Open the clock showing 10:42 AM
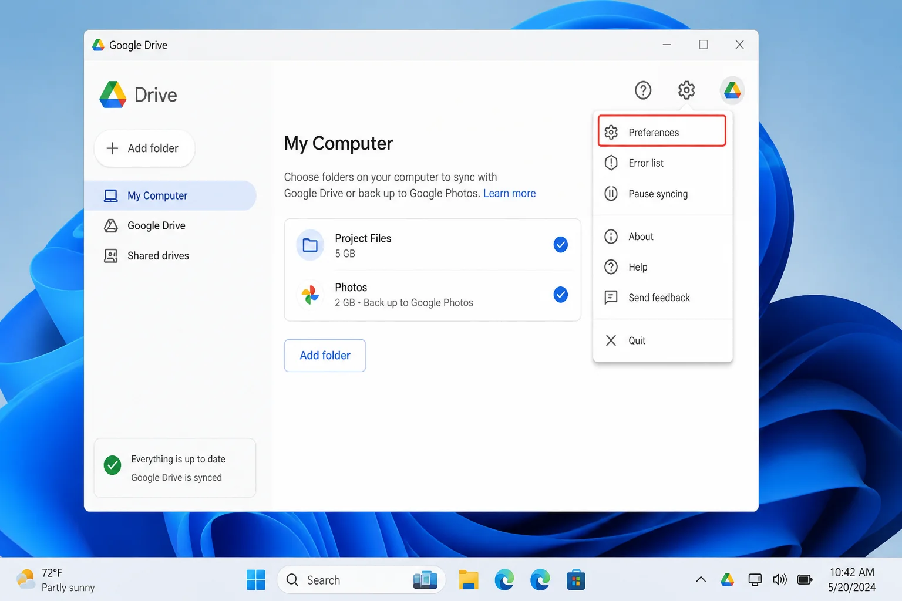Viewport: 902px width, 601px height. coord(851,580)
